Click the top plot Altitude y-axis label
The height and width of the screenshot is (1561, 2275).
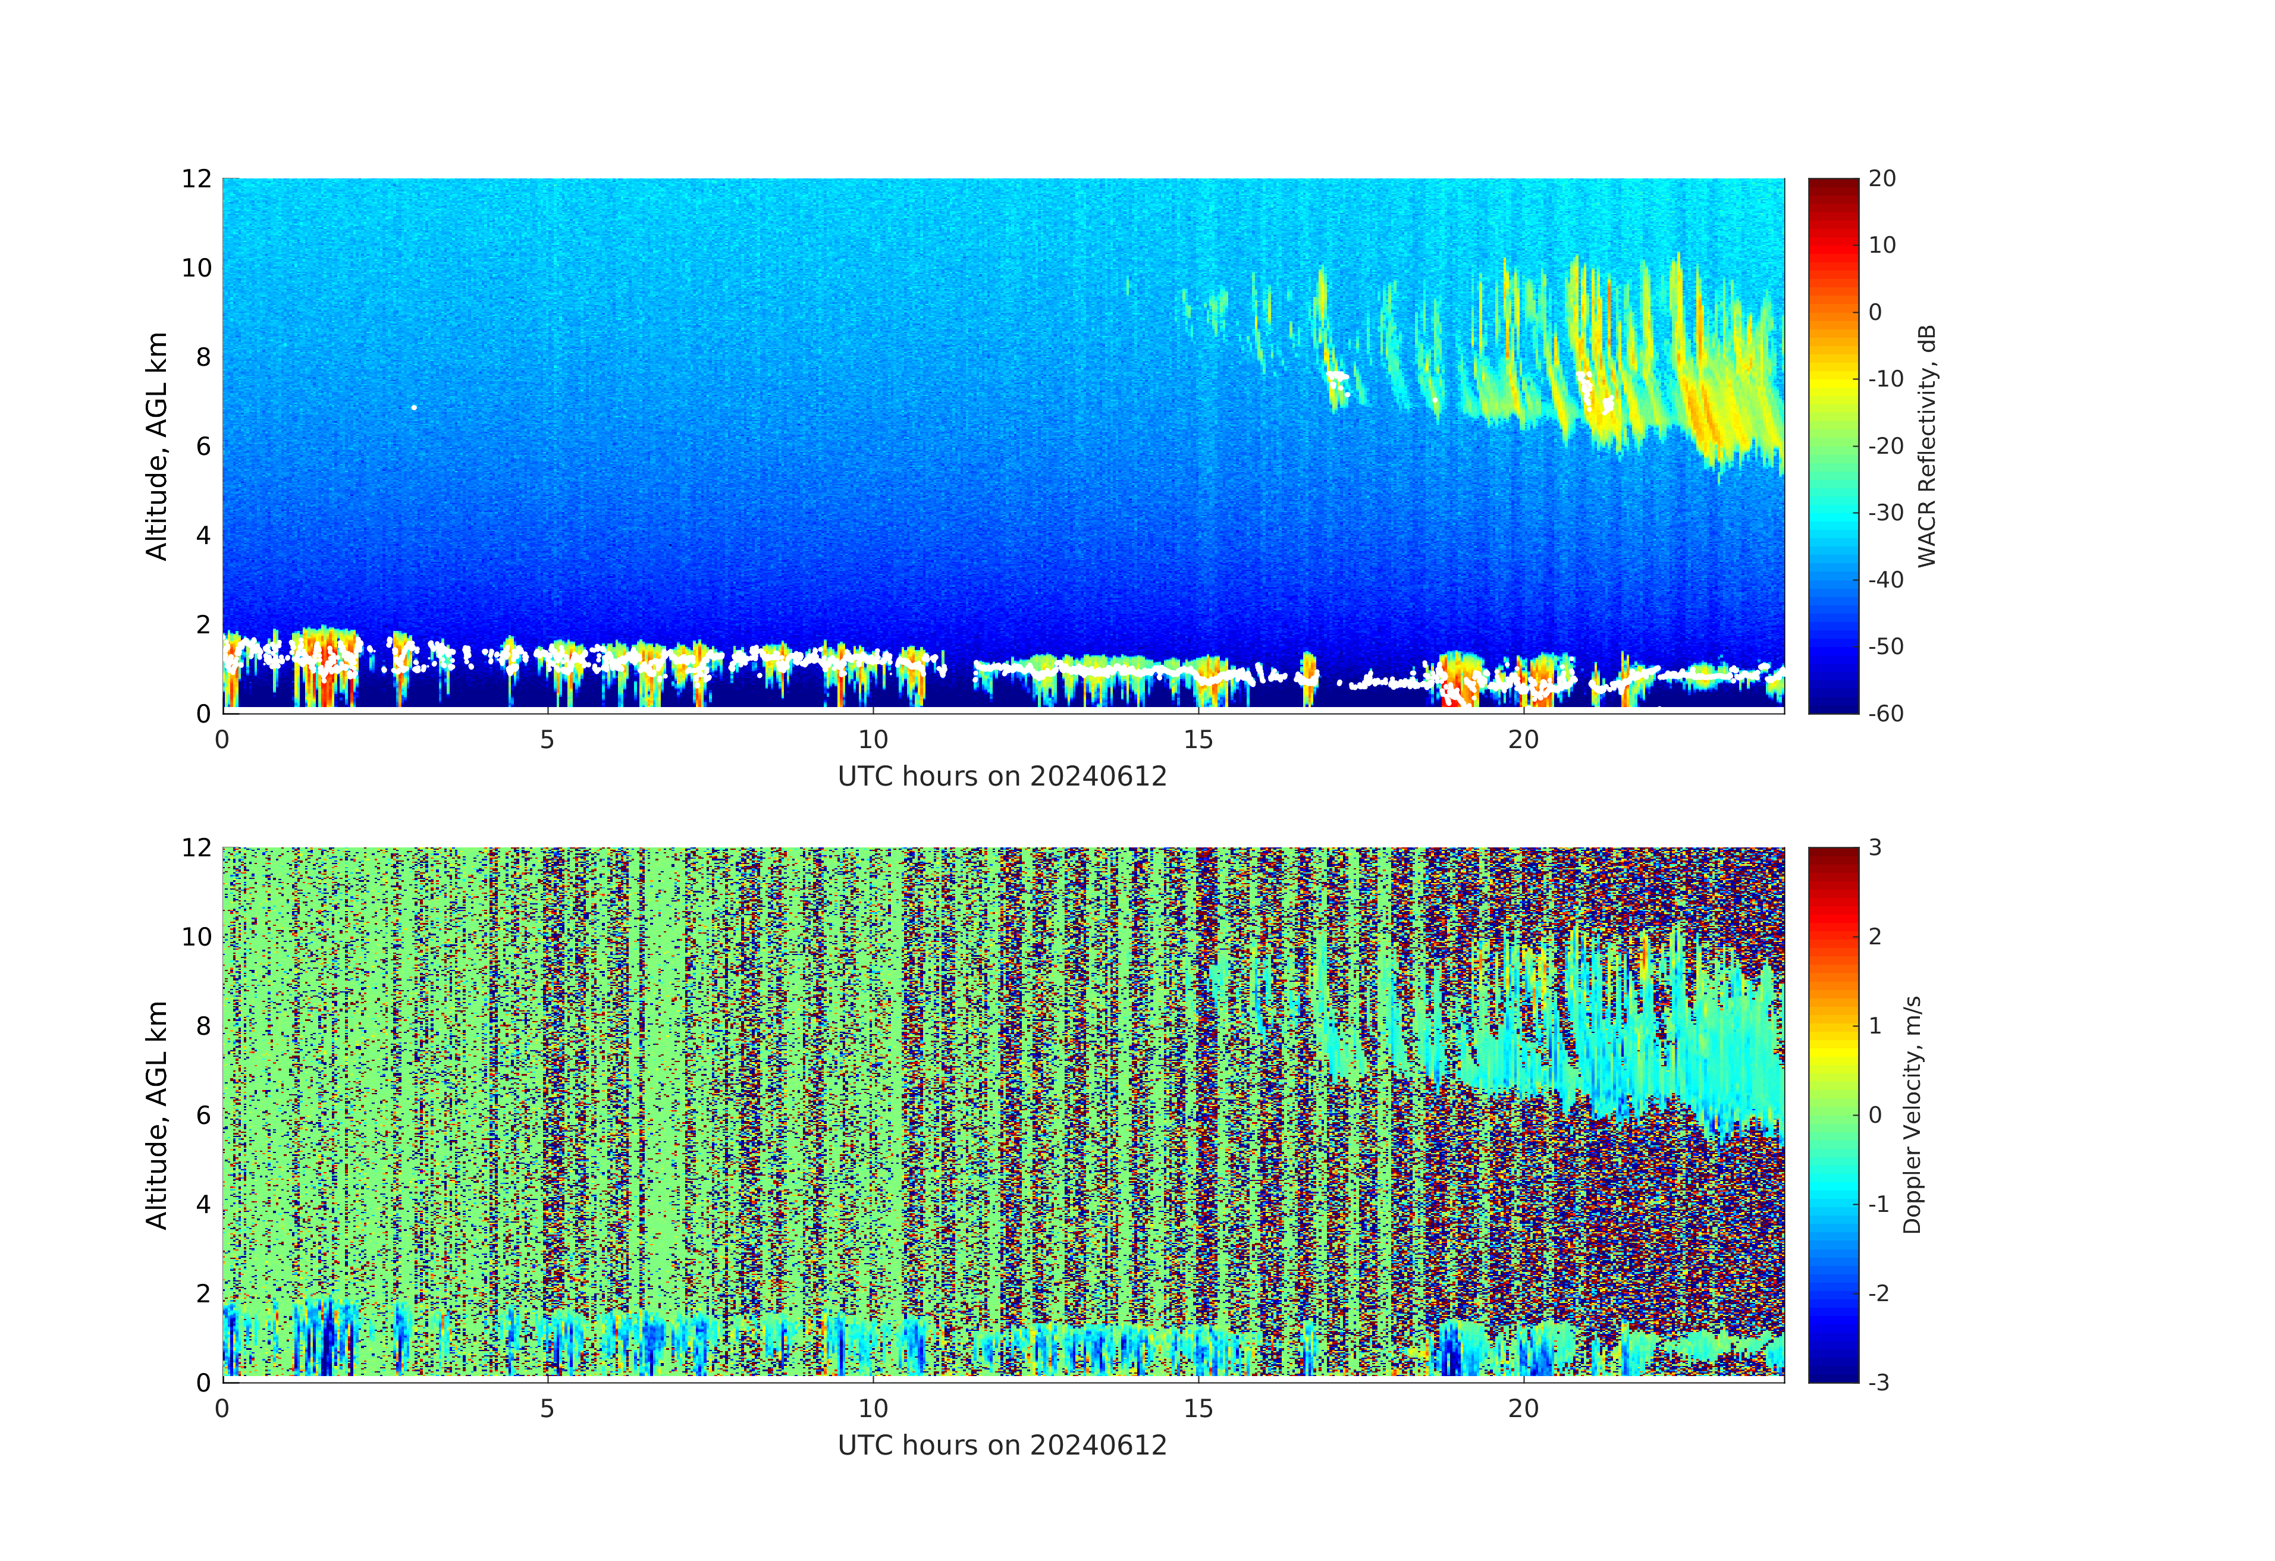[x=156, y=445]
